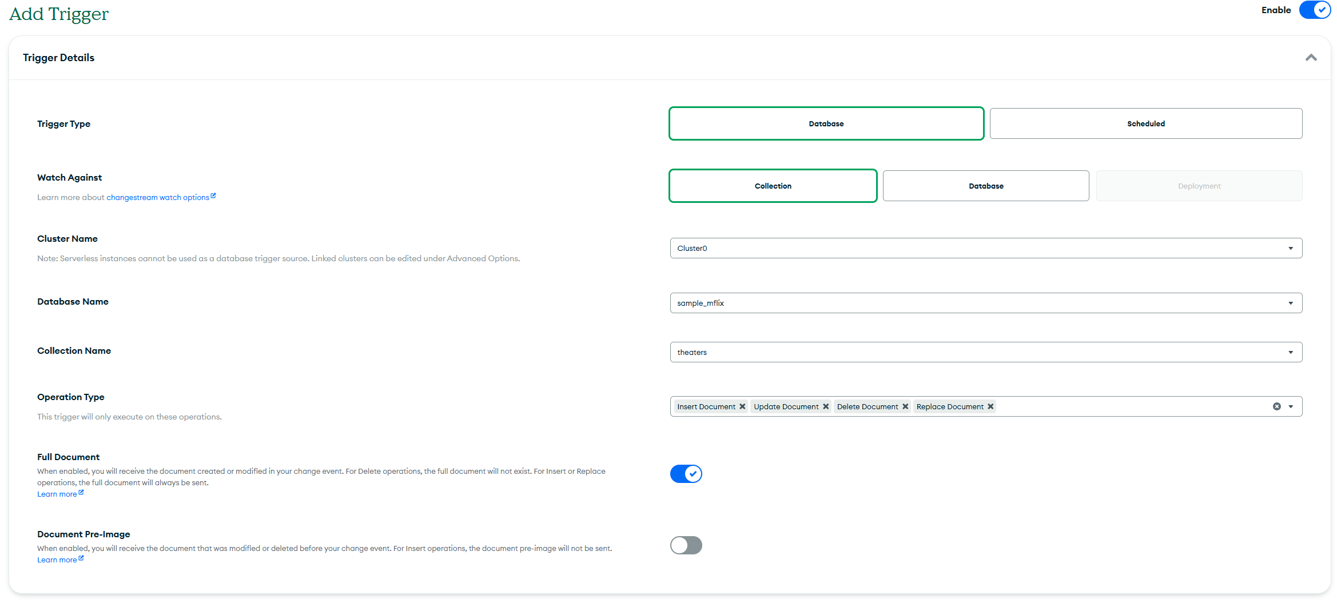Choose Collection under Watch Against
1337x603 pixels.
tap(773, 186)
